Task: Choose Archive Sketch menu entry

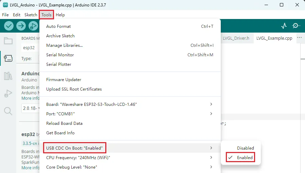Action: click(x=130, y=36)
